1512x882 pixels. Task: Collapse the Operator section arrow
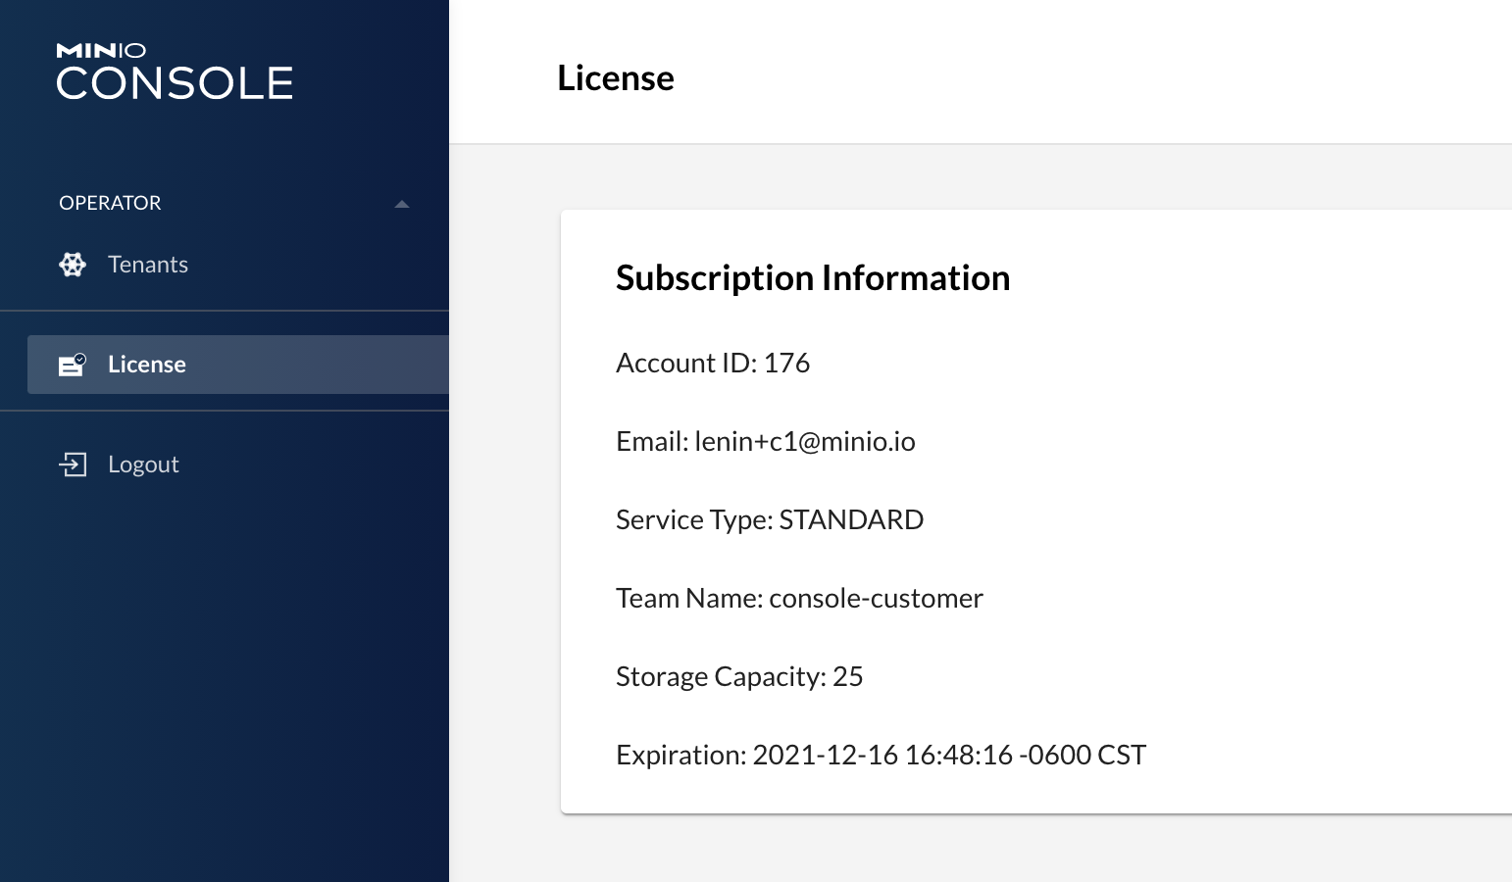coord(402,204)
